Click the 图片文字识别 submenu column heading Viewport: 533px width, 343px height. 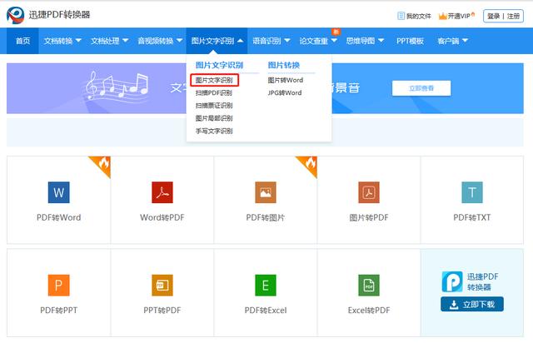(x=219, y=65)
